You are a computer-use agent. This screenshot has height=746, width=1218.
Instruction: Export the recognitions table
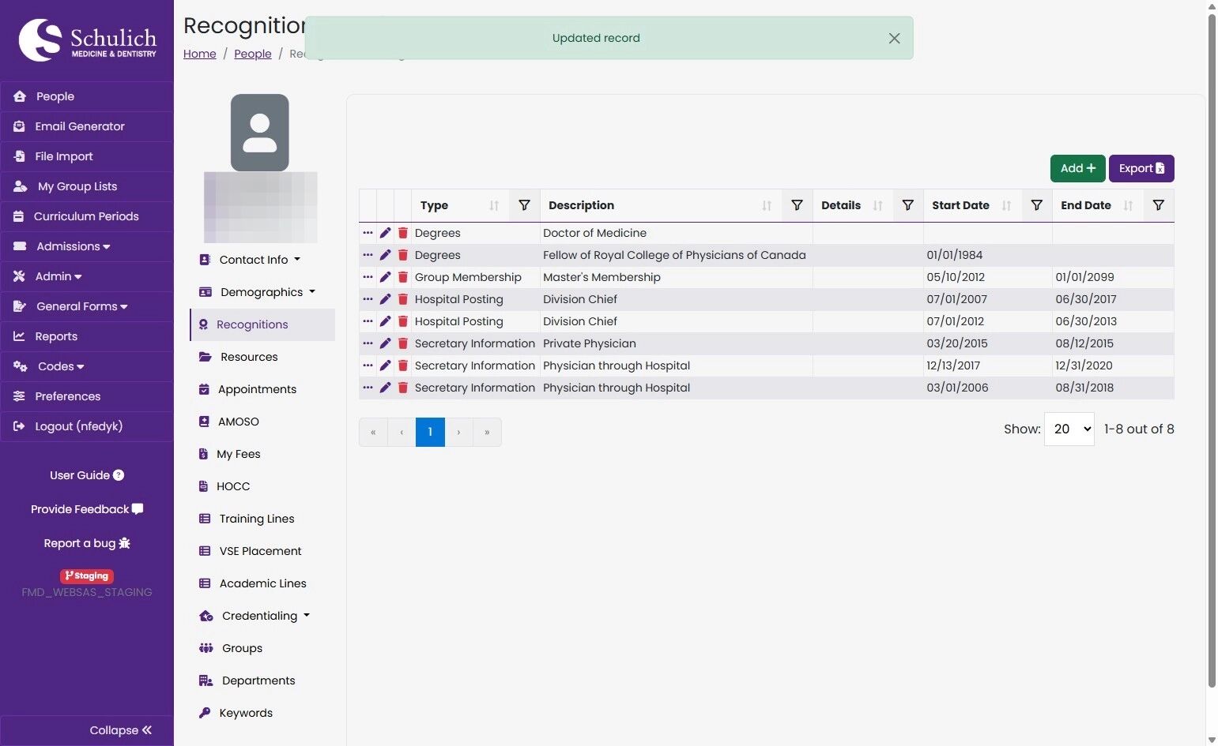click(x=1141, y=168)
